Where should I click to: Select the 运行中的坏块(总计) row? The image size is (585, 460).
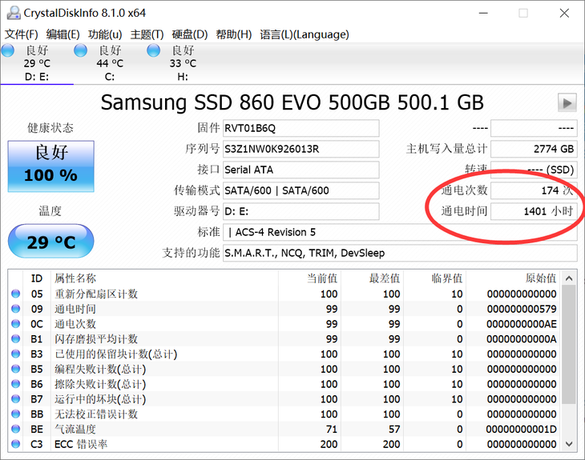click(x=284, y=399)
